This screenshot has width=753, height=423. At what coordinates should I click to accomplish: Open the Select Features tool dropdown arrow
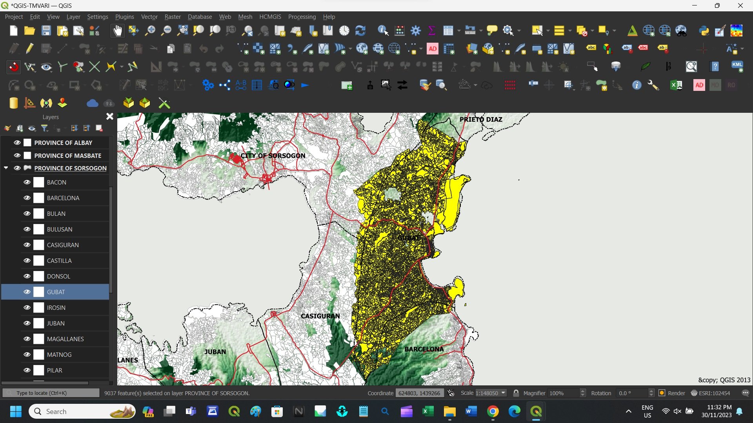[548, 31]
